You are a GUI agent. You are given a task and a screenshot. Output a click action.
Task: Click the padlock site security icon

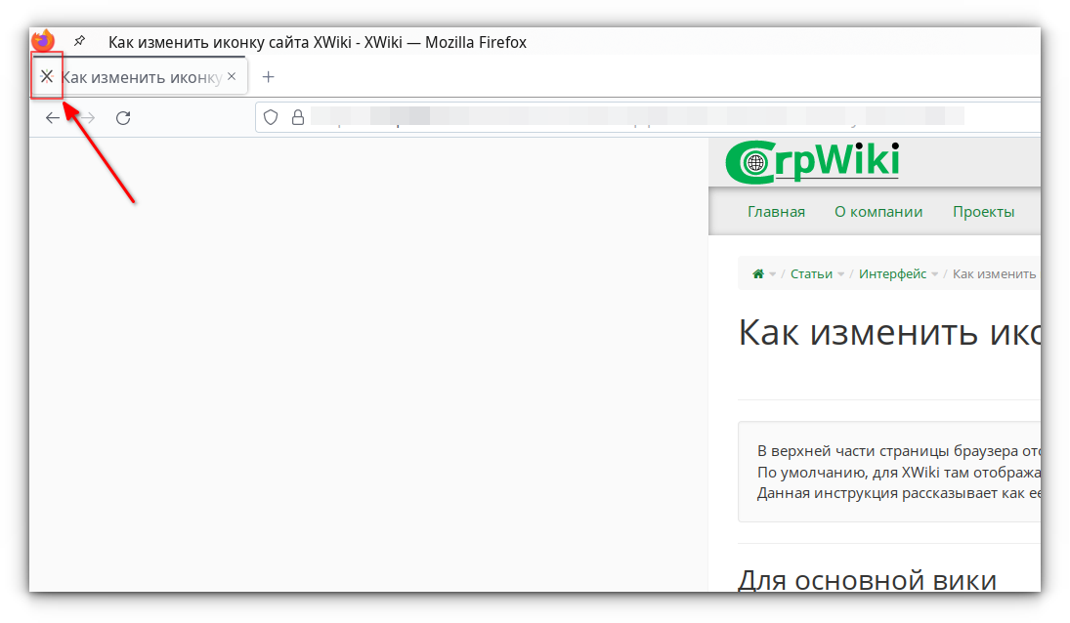(x=298, y=117)
